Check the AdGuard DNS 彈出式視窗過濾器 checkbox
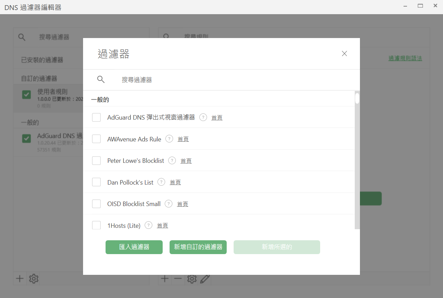 click(96, 118)
